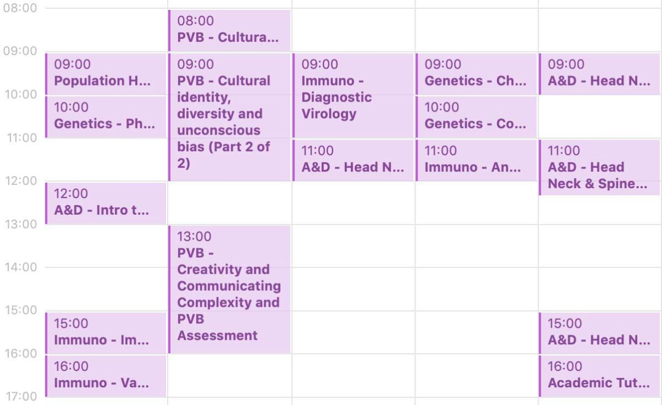Open the A&D - Head Neck & Spine event

pyautogui.click(x=600, y=167)
